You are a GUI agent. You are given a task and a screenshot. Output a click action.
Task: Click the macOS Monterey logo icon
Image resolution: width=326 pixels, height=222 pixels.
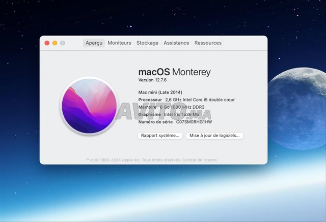(89, 106)
